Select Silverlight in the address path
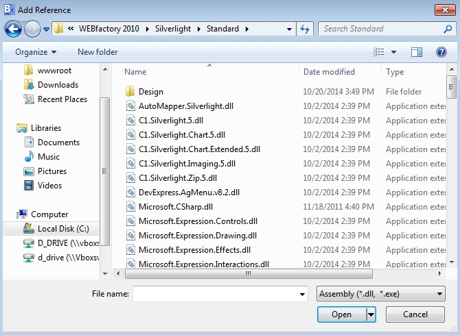 pos(173,29)
